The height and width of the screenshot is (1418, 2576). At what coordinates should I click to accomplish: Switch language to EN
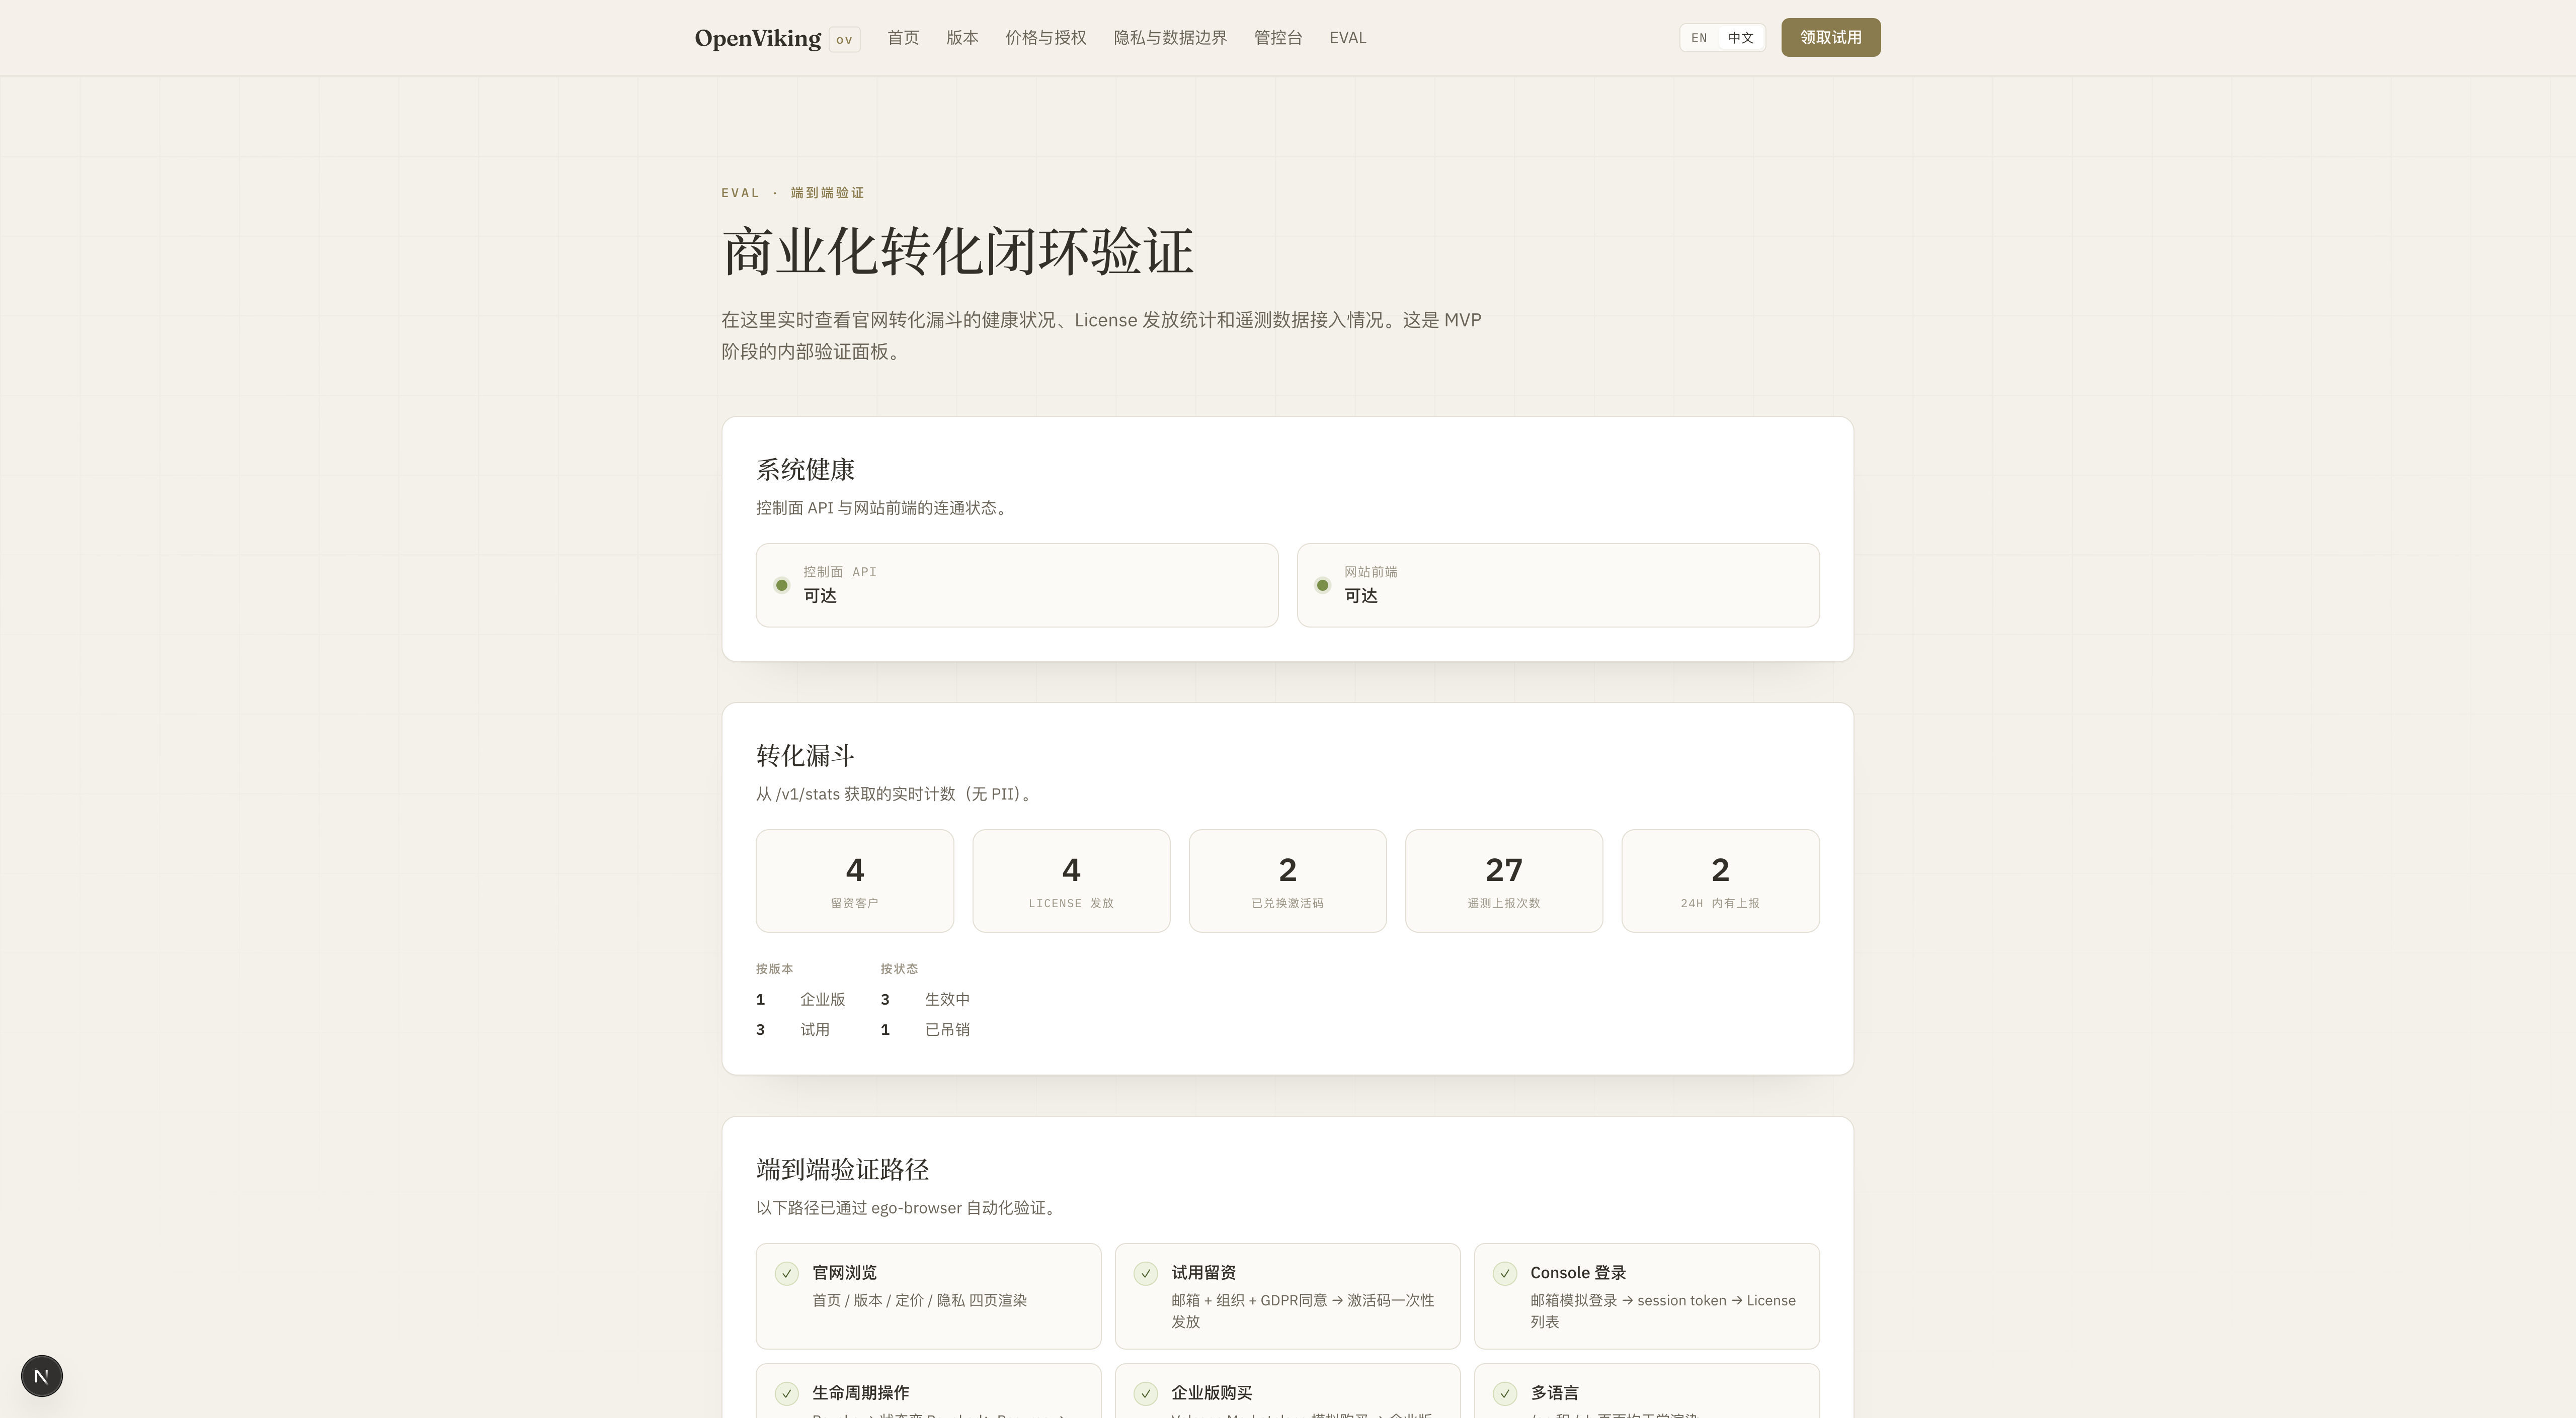1699,38
